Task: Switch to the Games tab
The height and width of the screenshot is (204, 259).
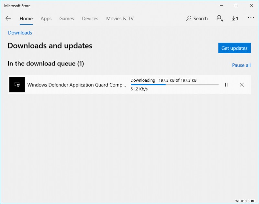Action: click(66, 18)
